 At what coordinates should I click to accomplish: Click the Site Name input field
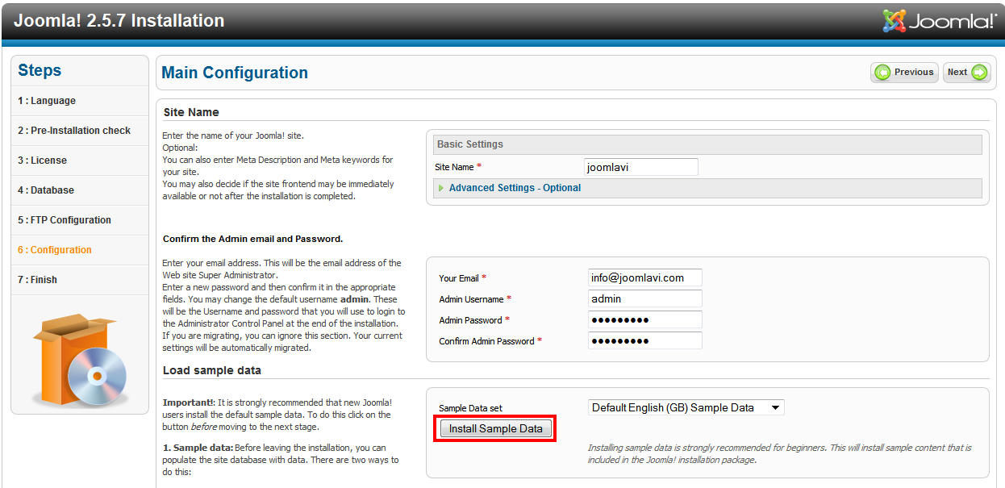pyautogui.click(x=641, y=167)
